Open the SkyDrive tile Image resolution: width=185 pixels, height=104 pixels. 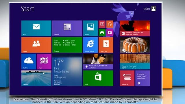tap(29, 62)
